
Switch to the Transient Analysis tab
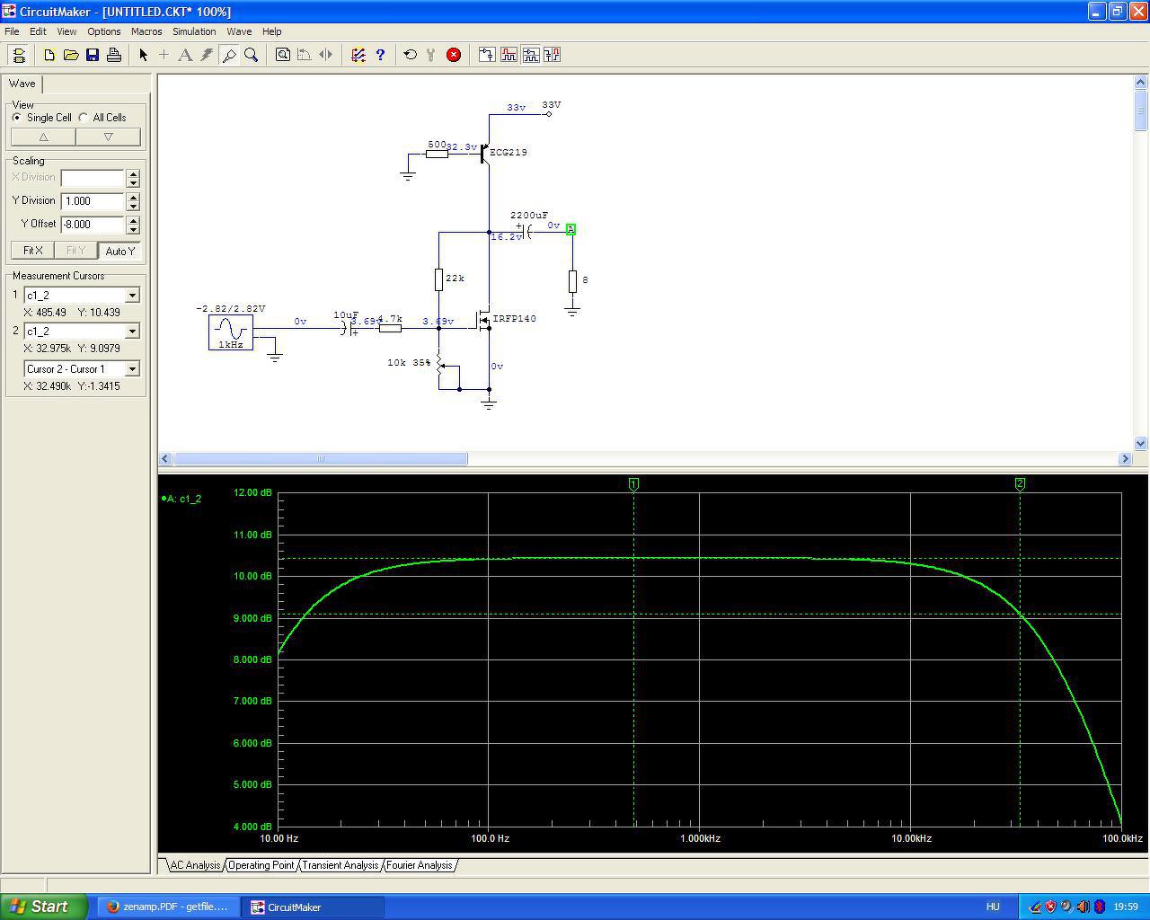pos(340,865)
